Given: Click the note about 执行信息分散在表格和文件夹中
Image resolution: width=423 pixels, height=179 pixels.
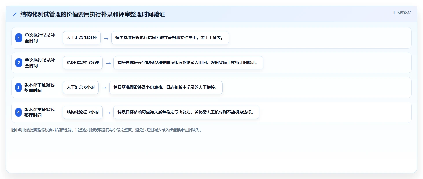Looking at the screenshot, I should pos(170,38).
